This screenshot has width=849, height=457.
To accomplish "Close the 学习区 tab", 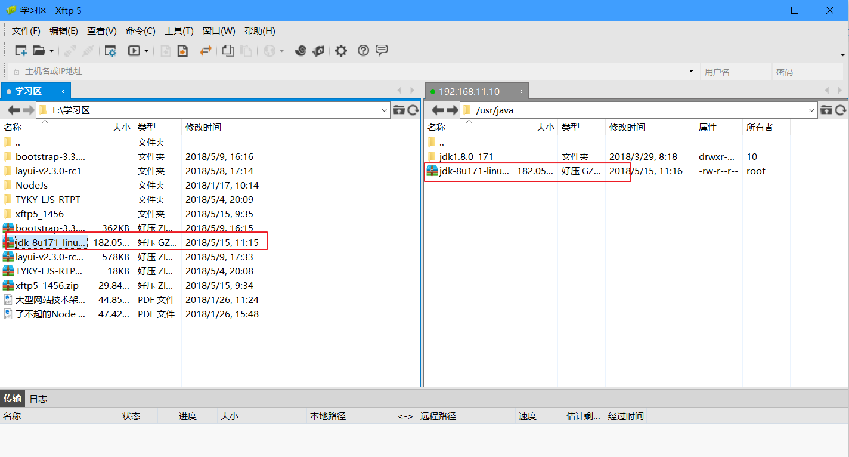I will tap(62, 91).
